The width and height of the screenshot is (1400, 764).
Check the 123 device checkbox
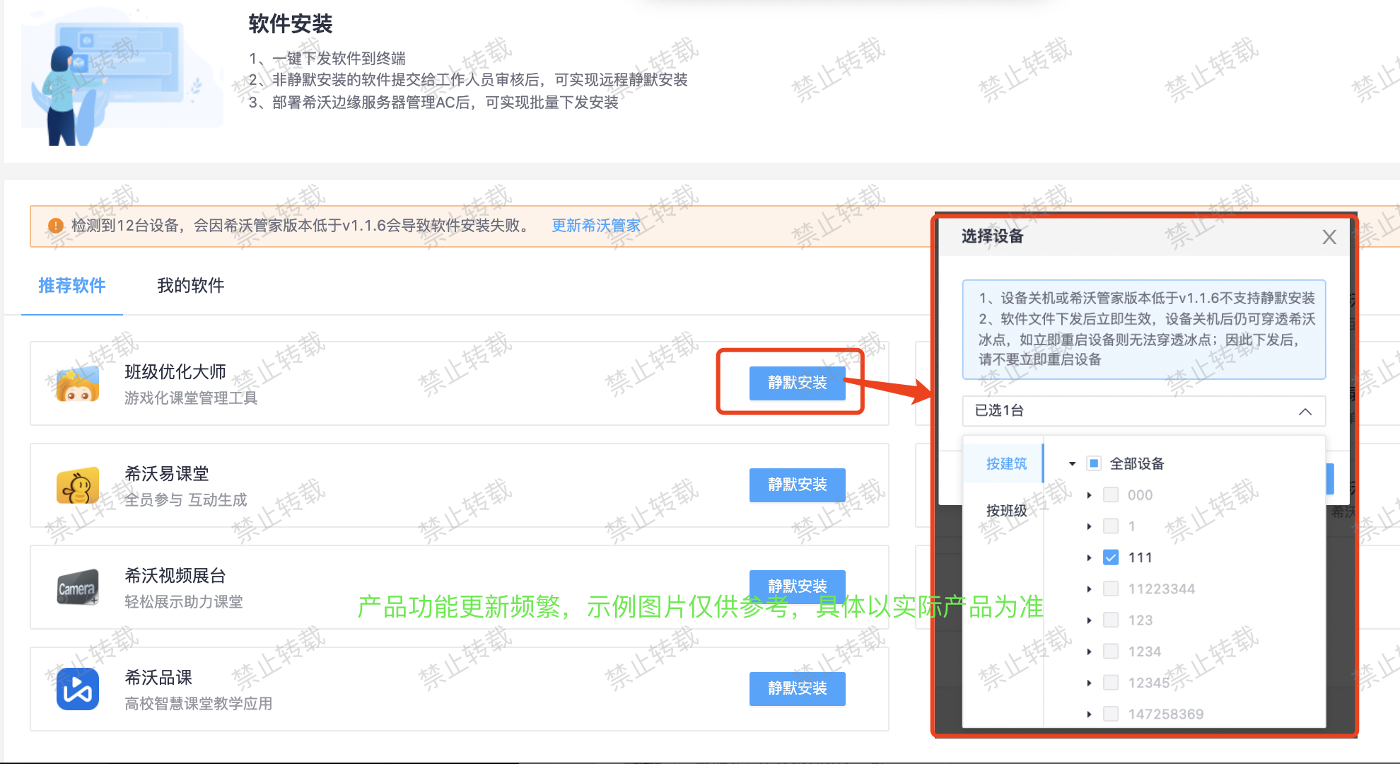pos(1111,620)
